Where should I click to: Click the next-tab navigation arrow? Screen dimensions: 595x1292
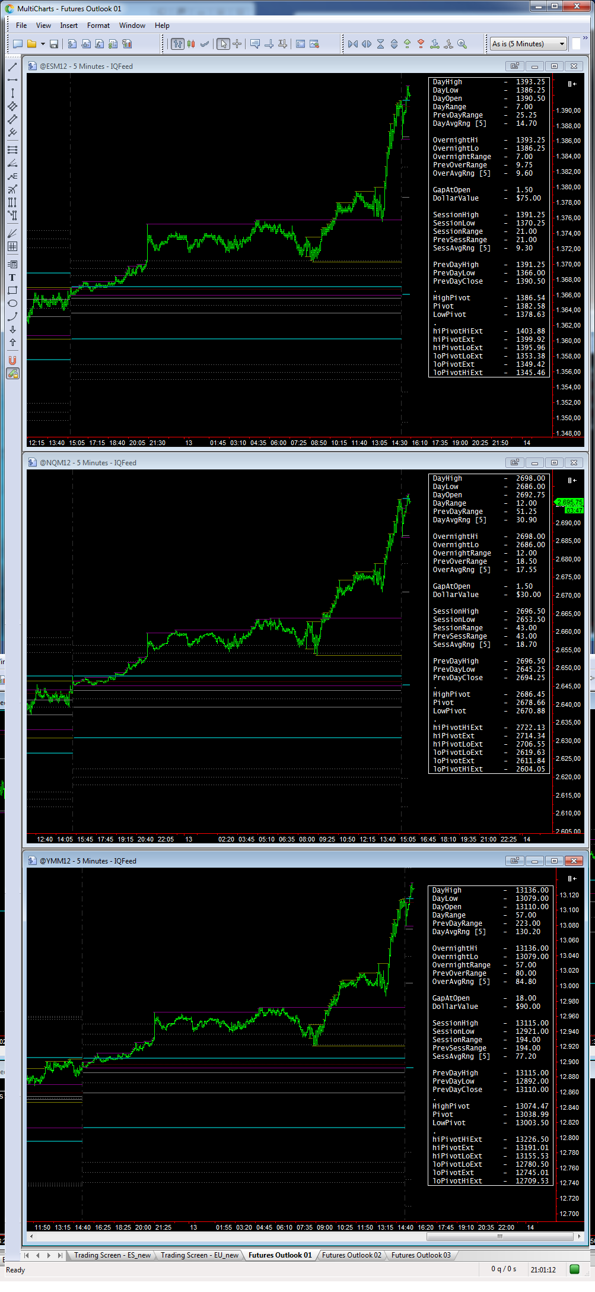(x=49, y=1255)
